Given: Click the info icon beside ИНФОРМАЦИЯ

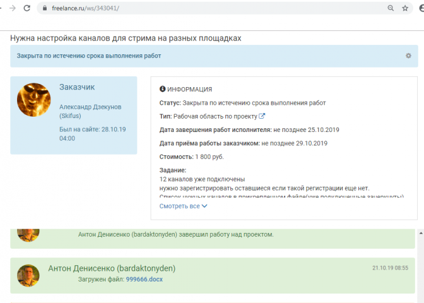Looking at the screenshot, I should click(x=162, y=89).
